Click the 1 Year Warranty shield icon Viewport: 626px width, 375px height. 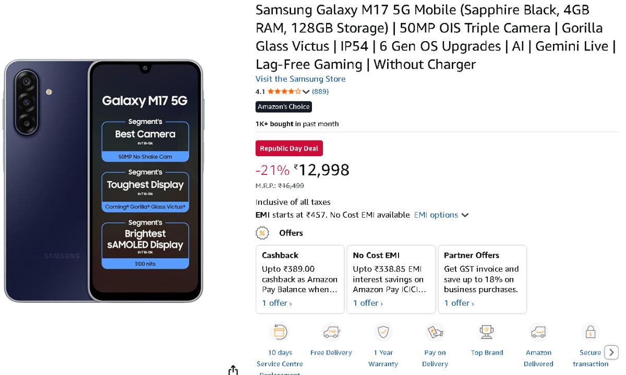point(383,332)
